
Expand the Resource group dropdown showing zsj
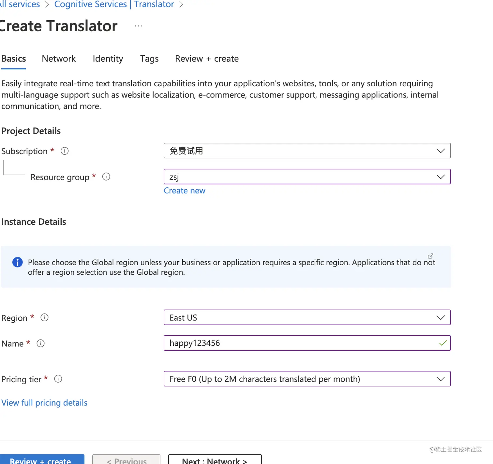[x=307, y=177]
